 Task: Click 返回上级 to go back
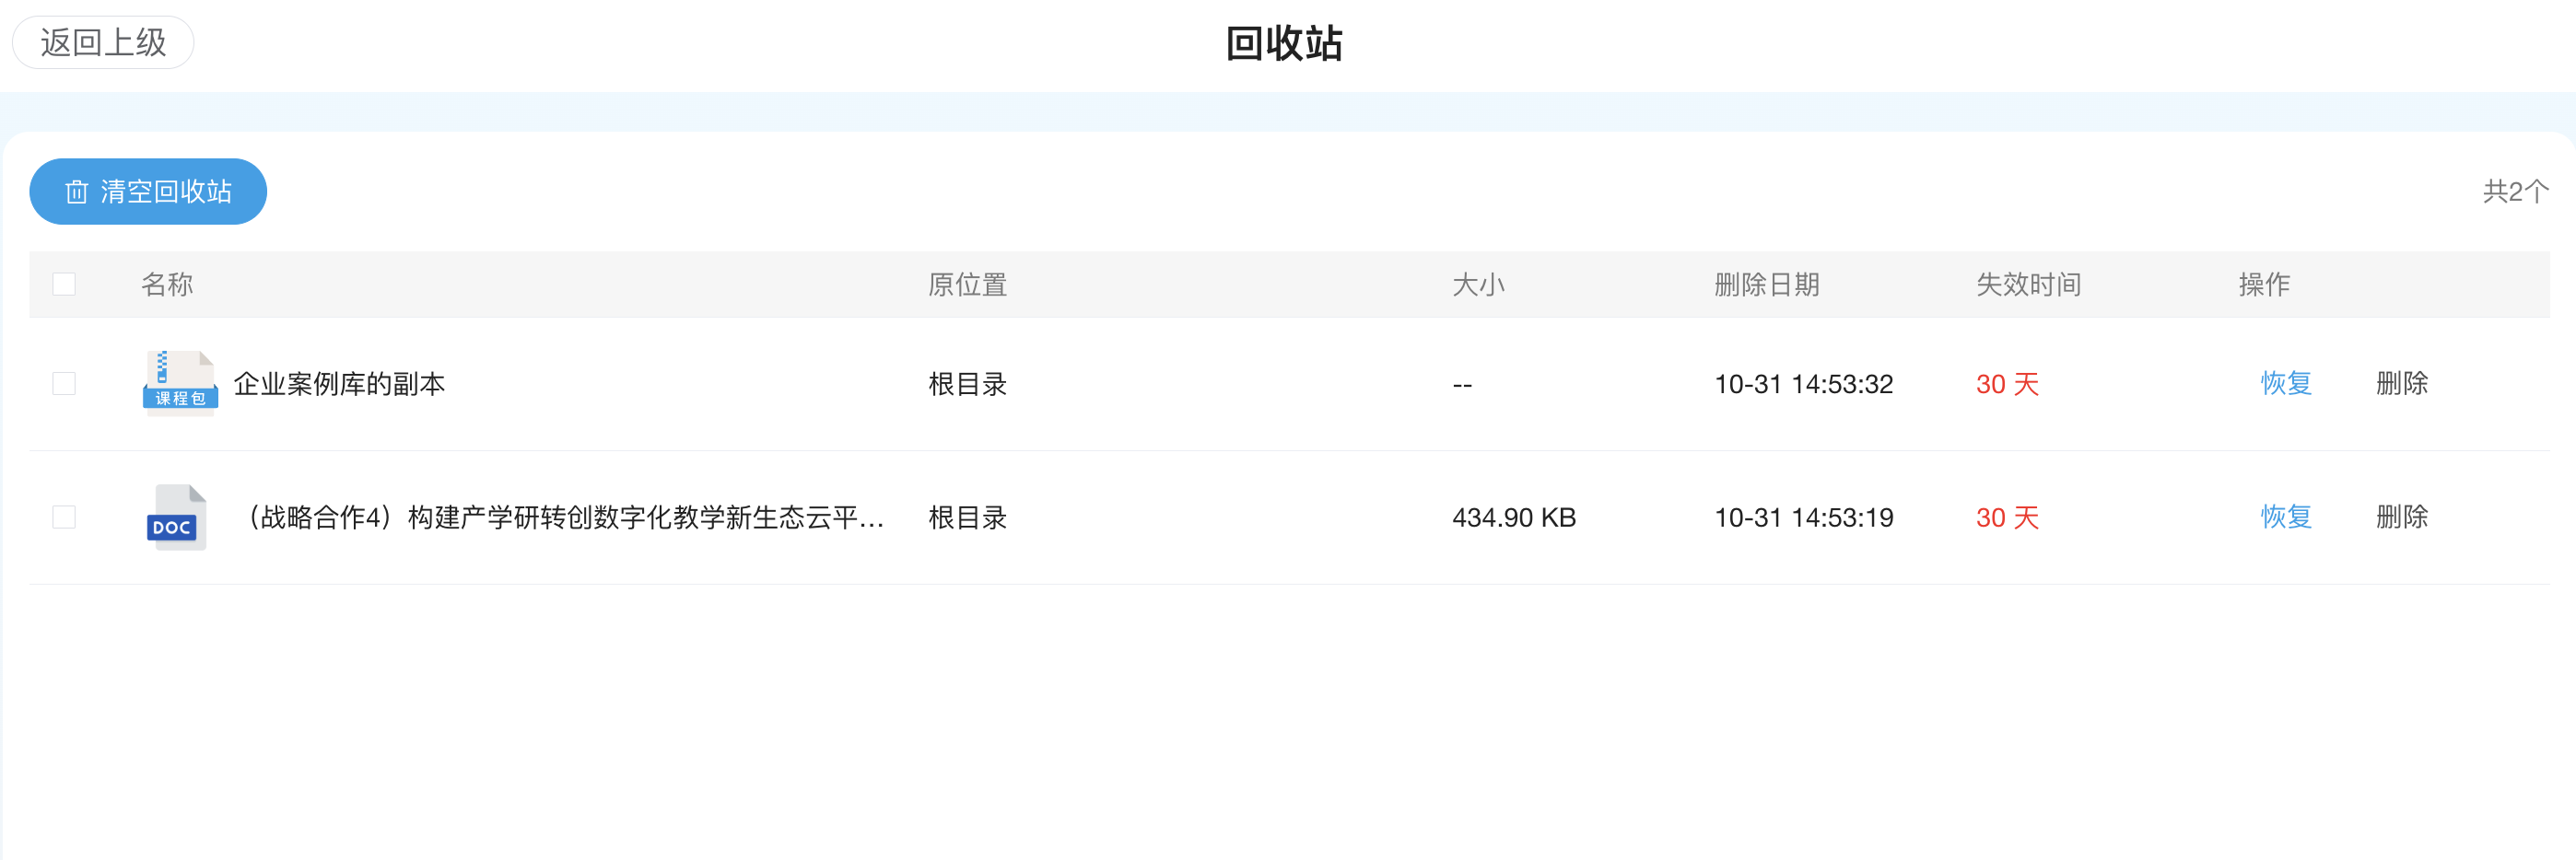[x=103, y=43]
